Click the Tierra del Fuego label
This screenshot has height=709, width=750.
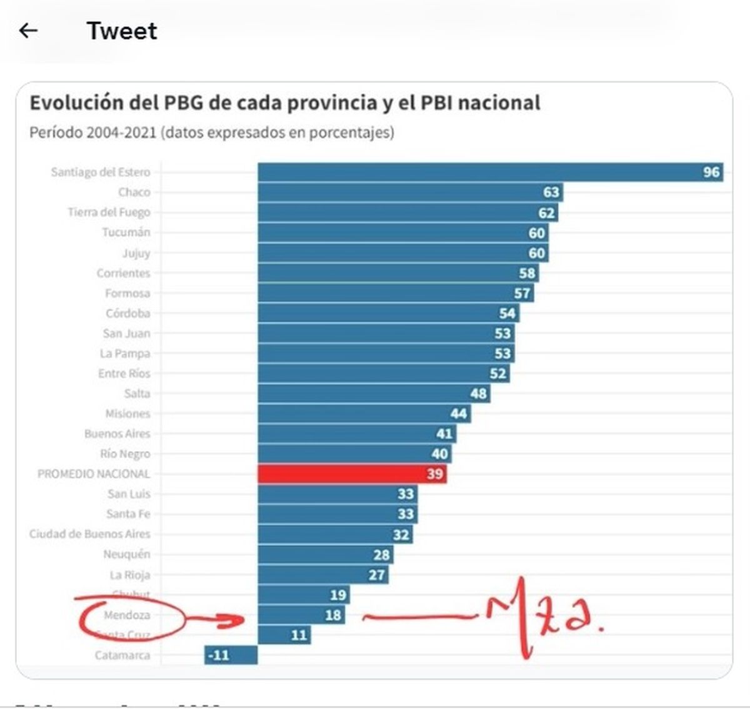coord(109,212)
